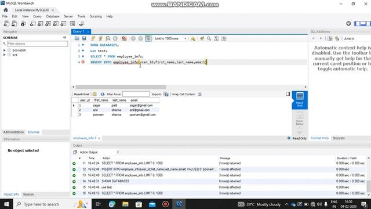371x209 pixels.
Task: Open the Context Help tab
Action: coord(319,138)
